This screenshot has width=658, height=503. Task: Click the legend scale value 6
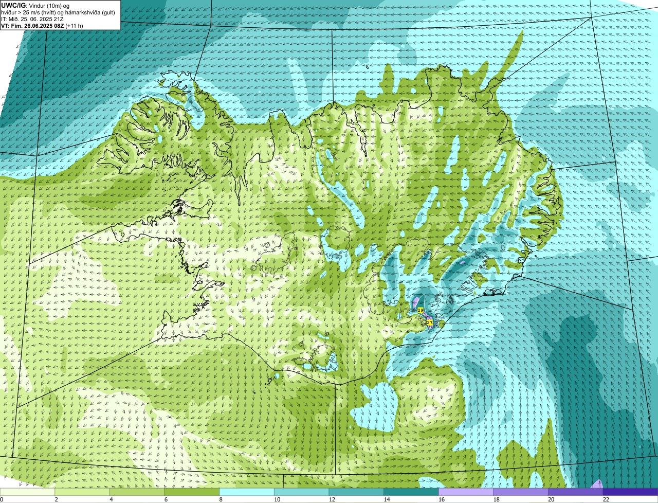[165, 499]
